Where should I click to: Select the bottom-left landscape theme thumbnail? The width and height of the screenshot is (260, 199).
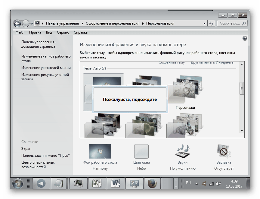(103, 126)
